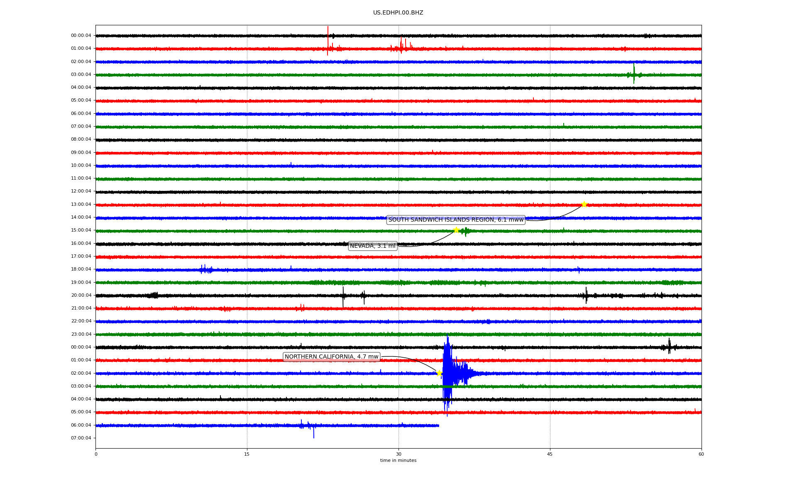This screenshot has height=498, width=797.
Task: Select the NEVADA, 3.1 ml annotation box
Action: tap(373, 246)
